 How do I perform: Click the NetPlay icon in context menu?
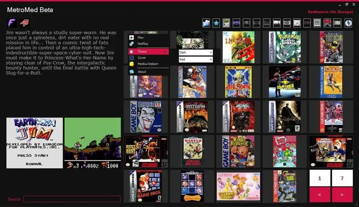click(x=131, y=43)
